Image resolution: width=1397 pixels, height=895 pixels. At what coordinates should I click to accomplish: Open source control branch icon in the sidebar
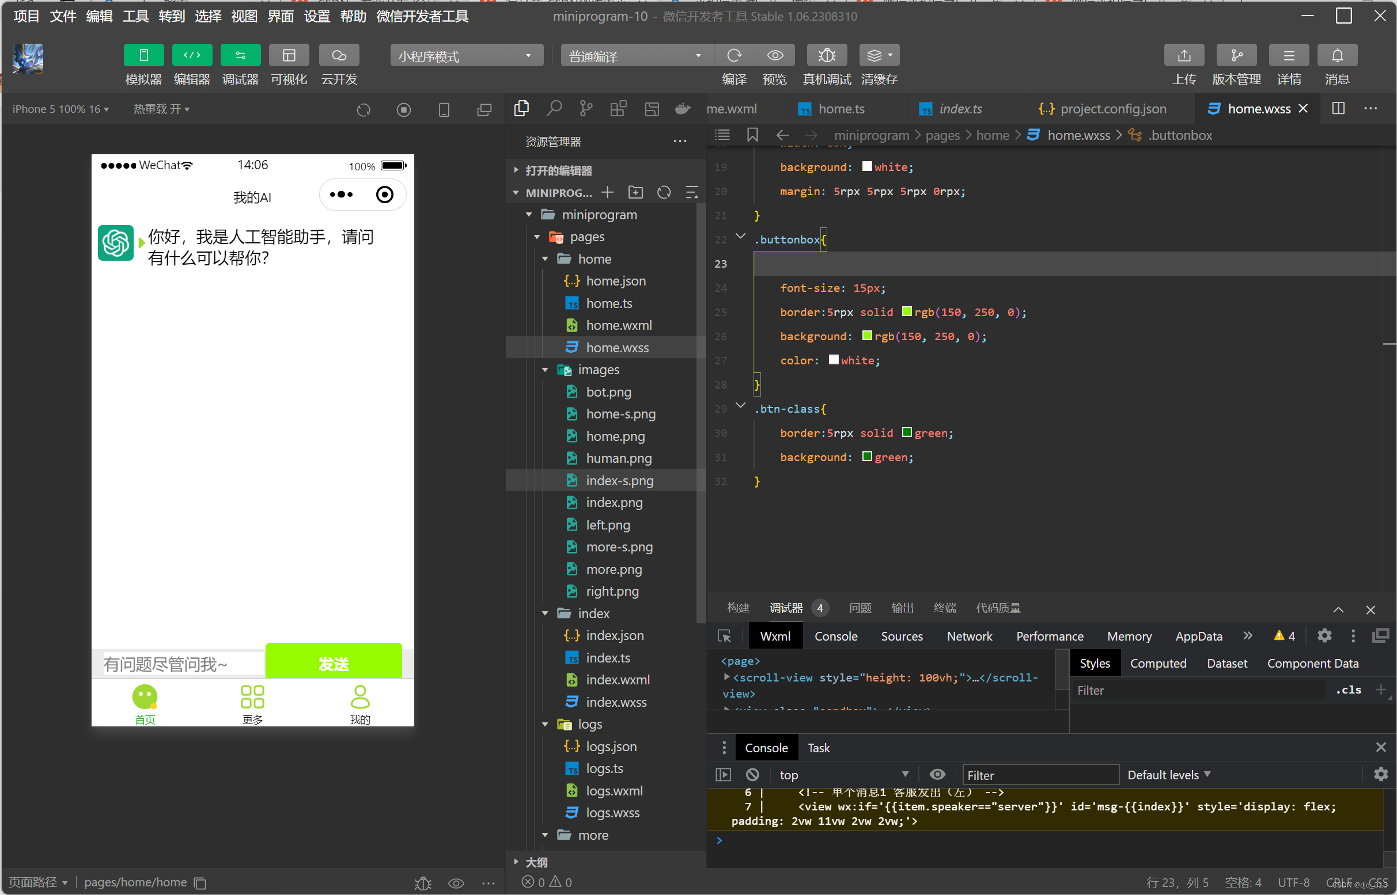[x=586, y=108]
